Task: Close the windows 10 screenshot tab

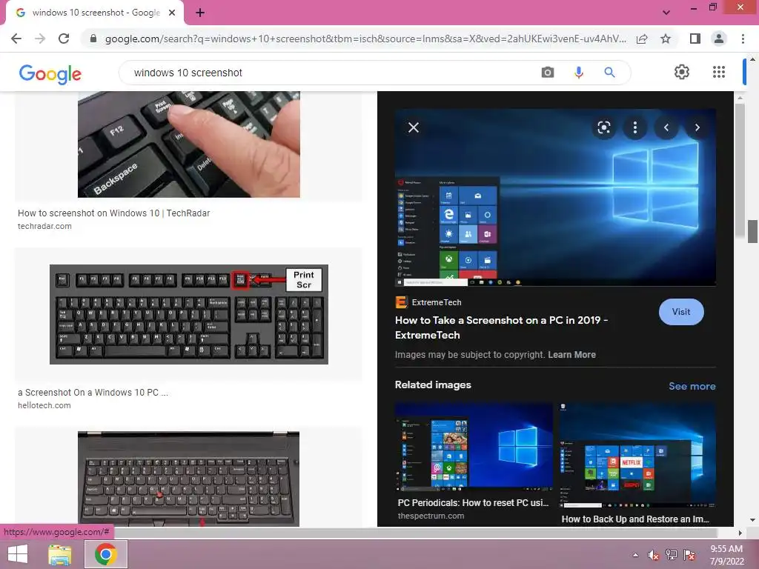Action: tap(172, 13)
